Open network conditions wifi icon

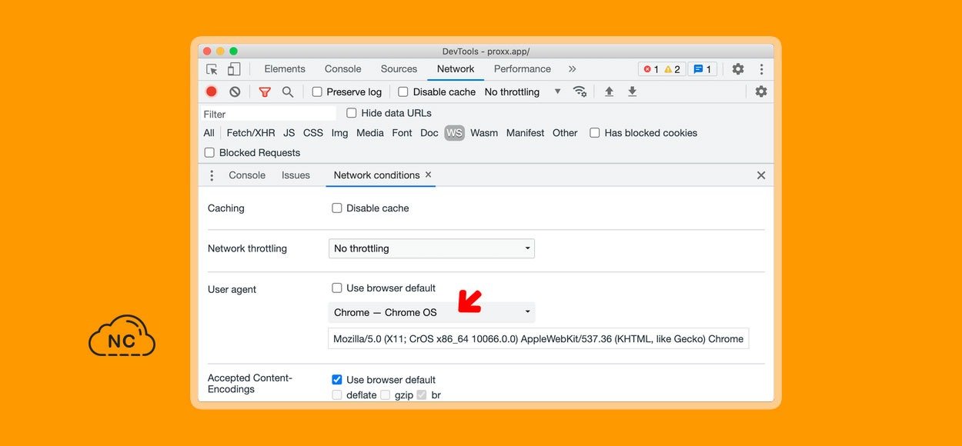[x=580, y=92]
